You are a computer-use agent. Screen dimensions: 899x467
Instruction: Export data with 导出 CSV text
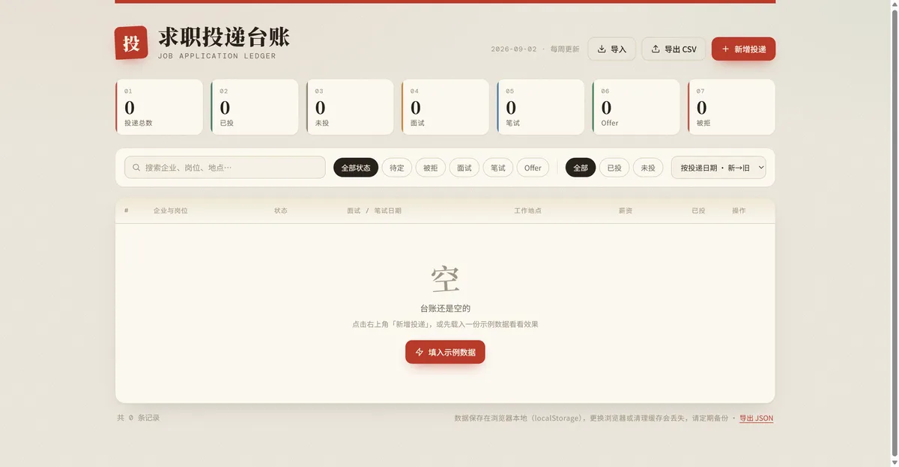coord(680,49)
